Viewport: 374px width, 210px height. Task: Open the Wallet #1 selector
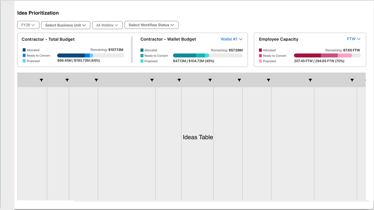point(231,39)
